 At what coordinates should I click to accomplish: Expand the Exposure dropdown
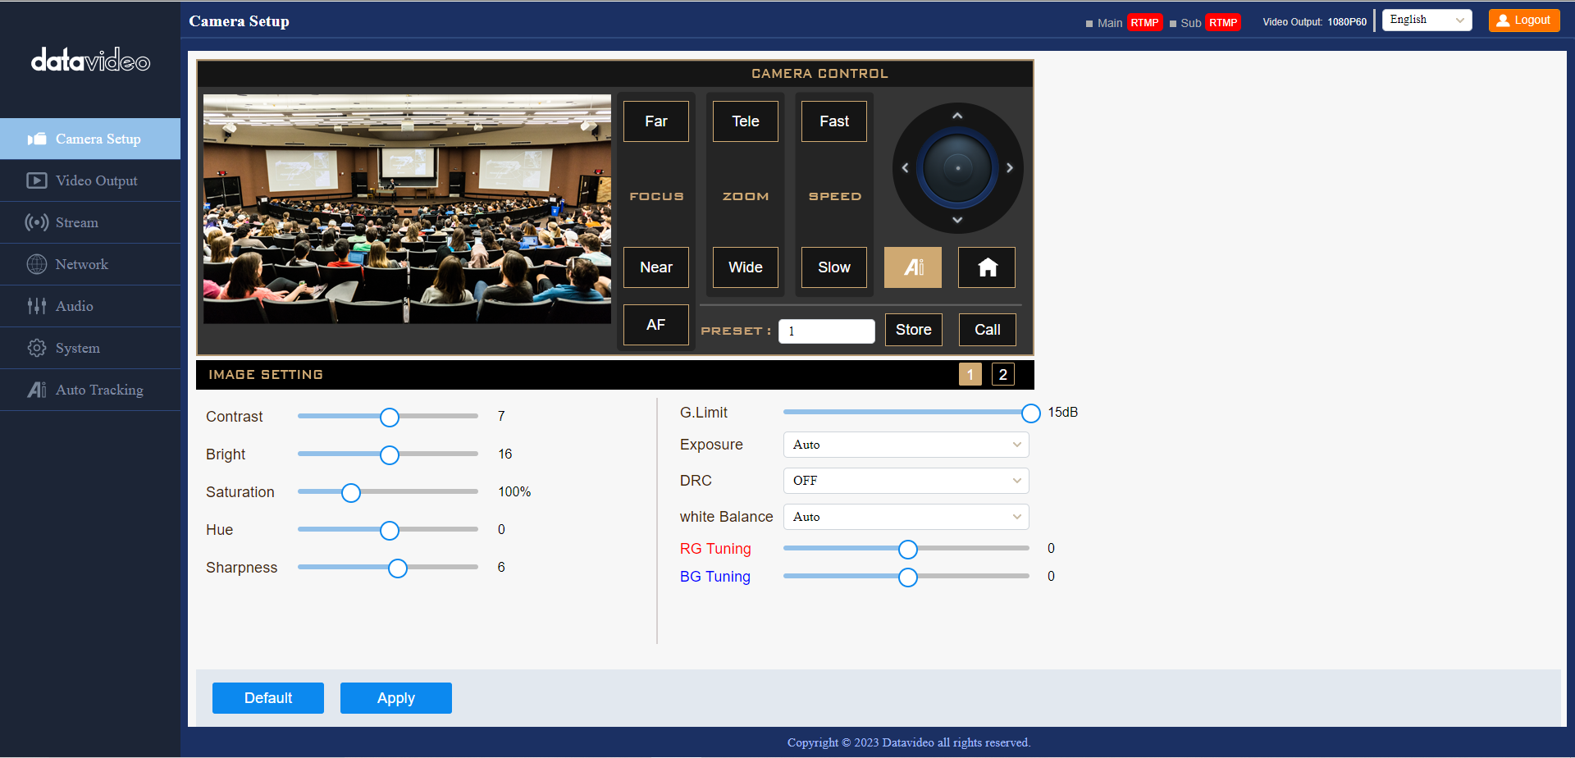tap(906, 445)
